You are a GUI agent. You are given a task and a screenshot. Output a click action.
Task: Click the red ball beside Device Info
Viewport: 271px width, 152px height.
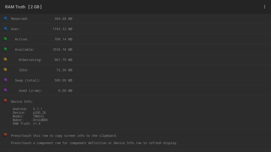[5, 101]
